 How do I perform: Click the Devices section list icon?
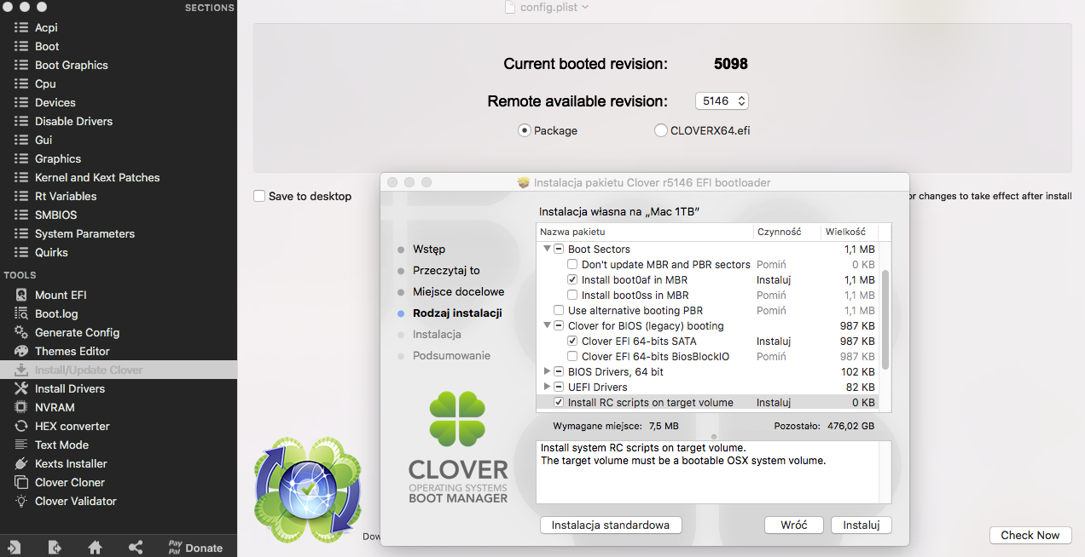point(21,102)
